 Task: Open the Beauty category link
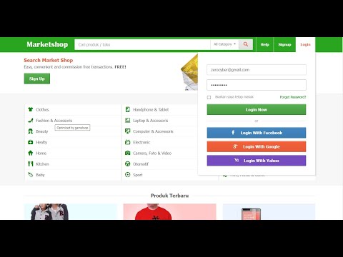[42, 131]
